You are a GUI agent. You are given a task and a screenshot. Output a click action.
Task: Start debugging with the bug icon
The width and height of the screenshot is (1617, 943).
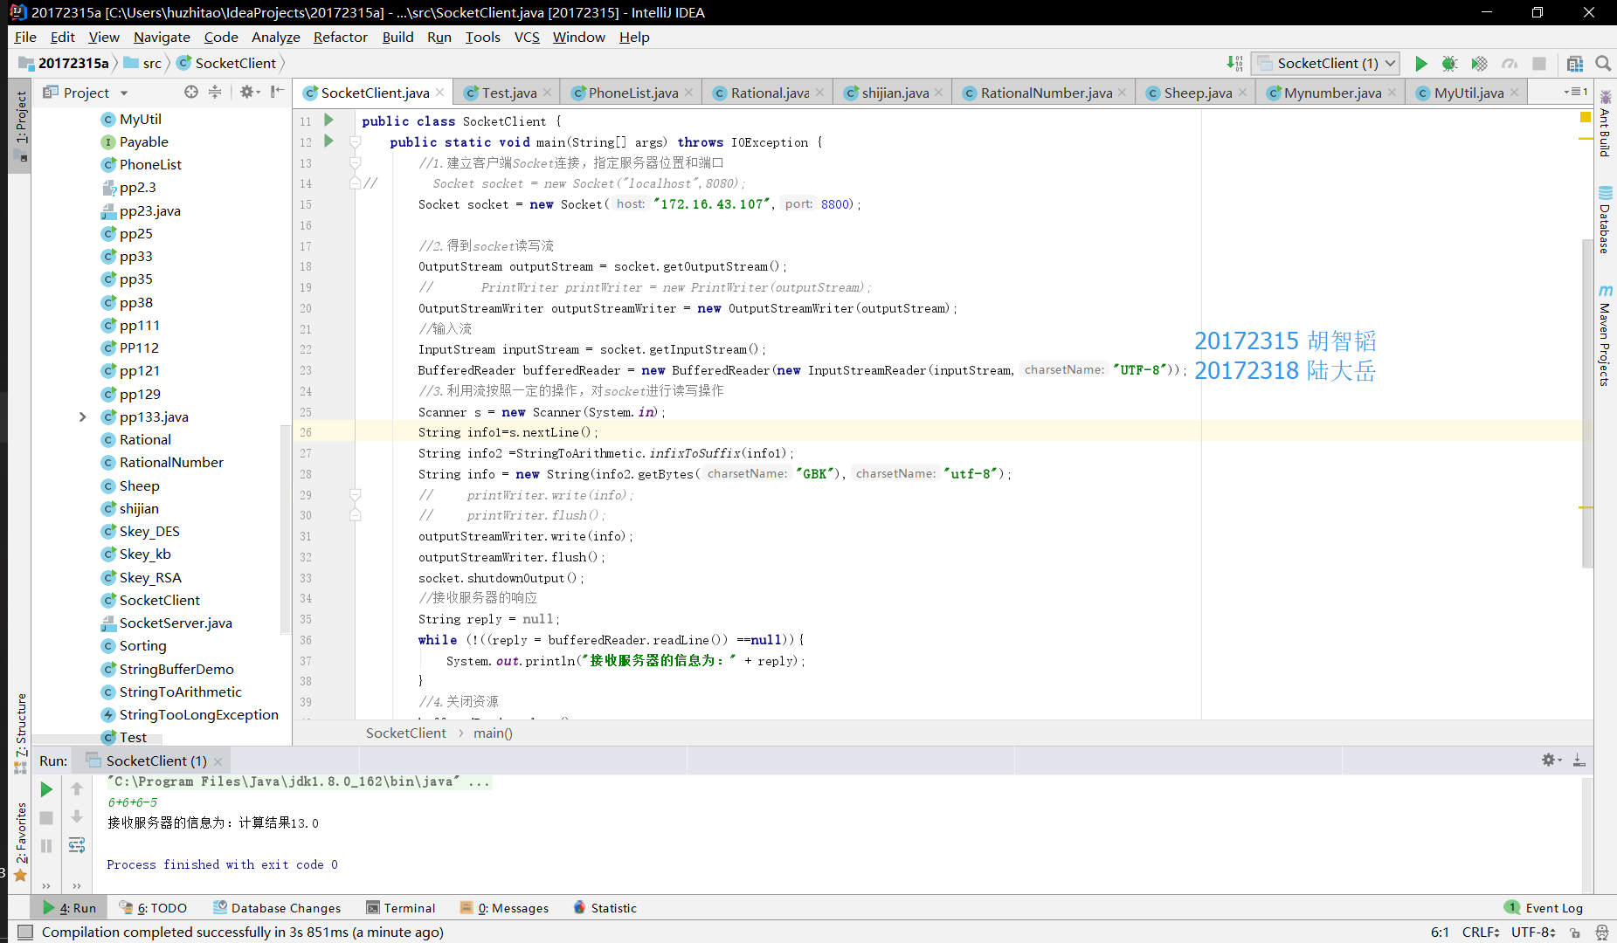[1450, 64]
